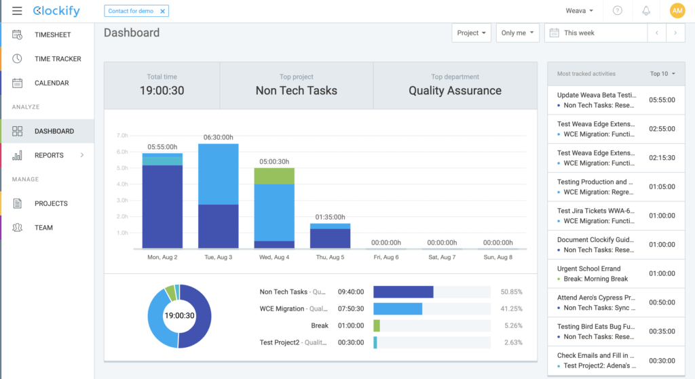The width and height of the screenshot is (695, 379).
Task: Click Top project Non Tech Tasks card
Action: [297, 85]
